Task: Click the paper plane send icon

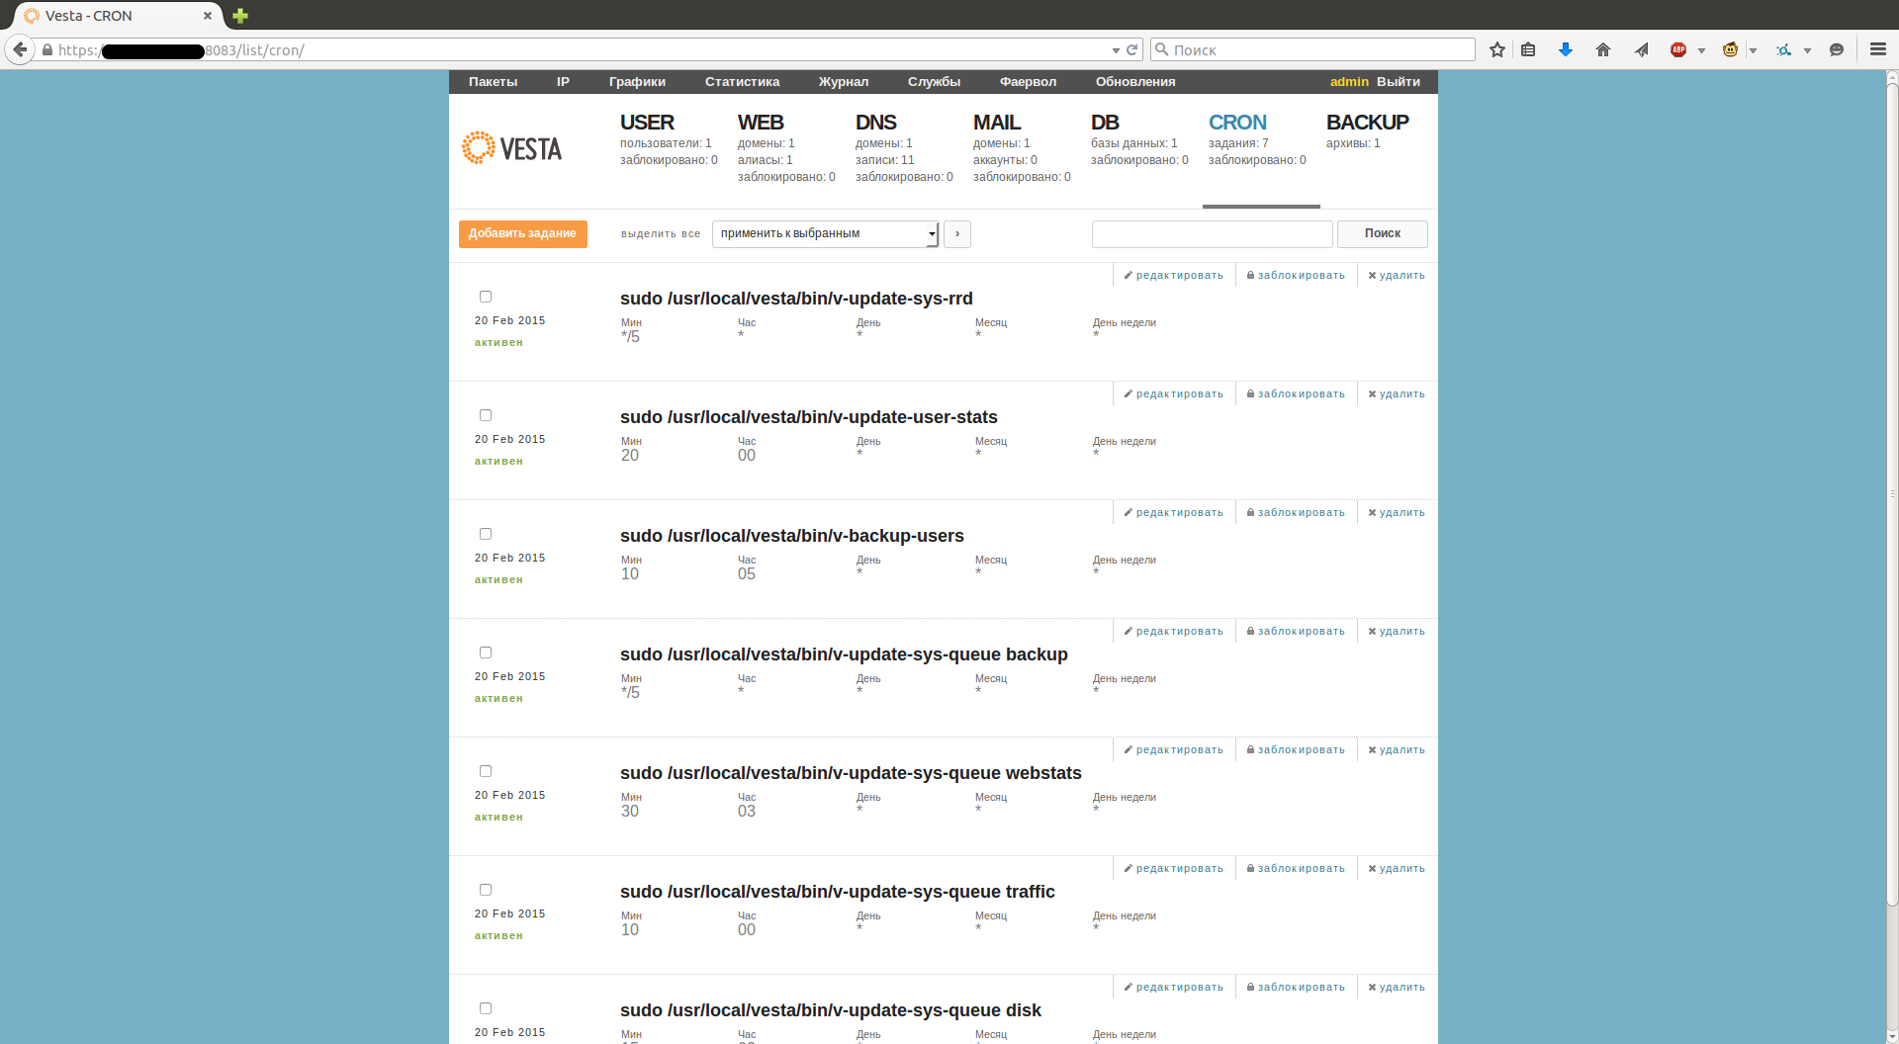Action: [1641, 49]
